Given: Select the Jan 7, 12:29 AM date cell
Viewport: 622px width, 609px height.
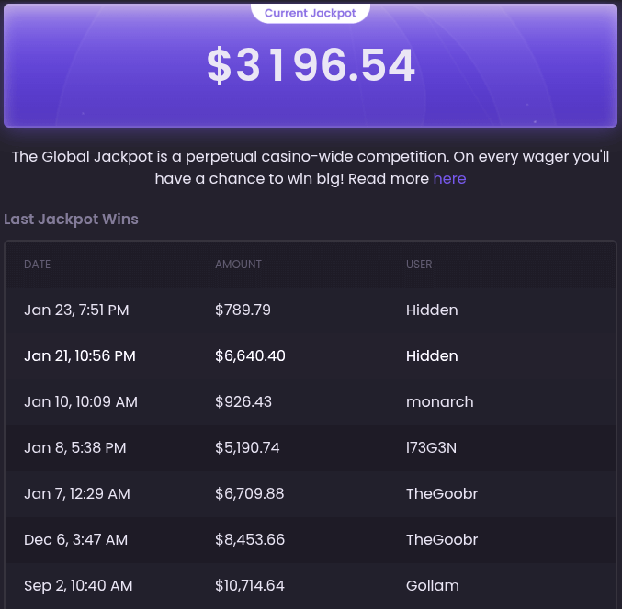Looking at the screenshot, I should point(77,494).
